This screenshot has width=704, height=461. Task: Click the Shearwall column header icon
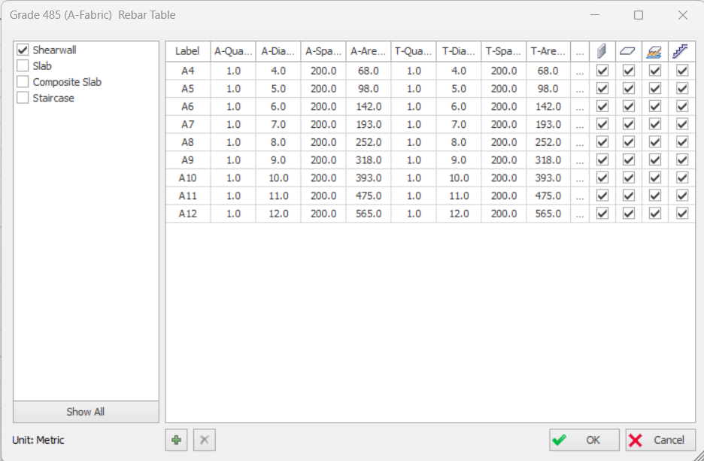(602, 51)
